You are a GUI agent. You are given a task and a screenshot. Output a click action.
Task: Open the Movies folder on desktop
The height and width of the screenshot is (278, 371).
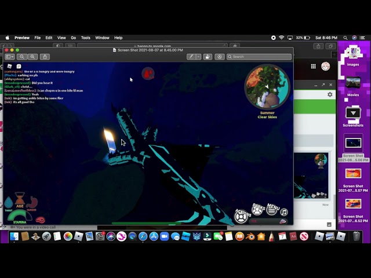(353, 86)
